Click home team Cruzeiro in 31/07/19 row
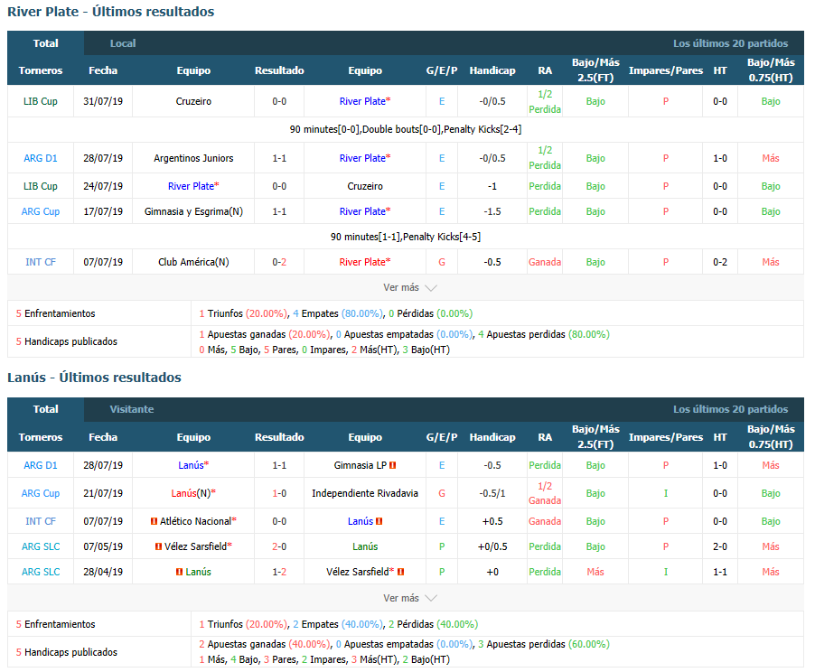 click(x=193, y=101)
